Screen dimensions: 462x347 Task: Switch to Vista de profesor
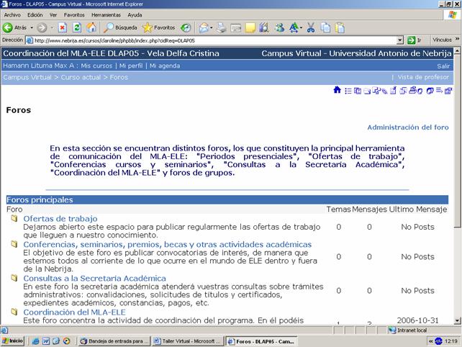[x=423, y=77]
